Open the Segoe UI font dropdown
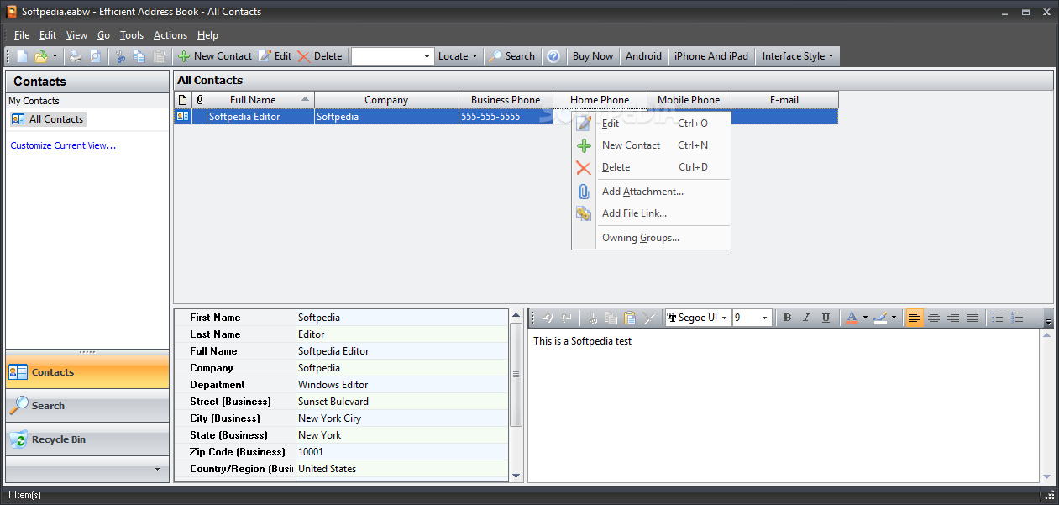This screenshot has width=1059, height=505. pyautogui.click(x=725, y=318)
